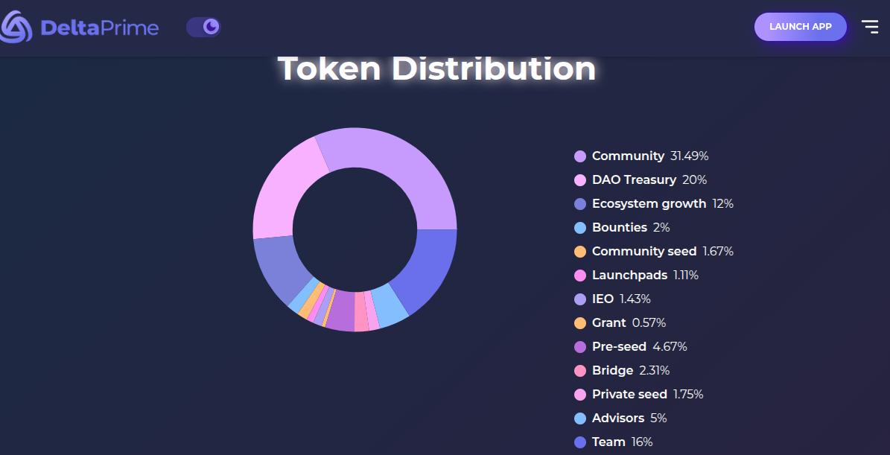
Task: Click the DeltaPrime brand name text
Action: coord(100,28)
